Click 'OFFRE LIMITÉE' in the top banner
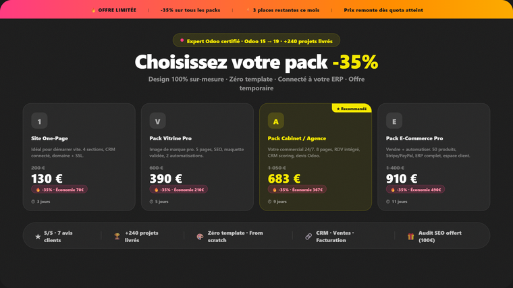The image size is (513, 288). tap(115, 10)
